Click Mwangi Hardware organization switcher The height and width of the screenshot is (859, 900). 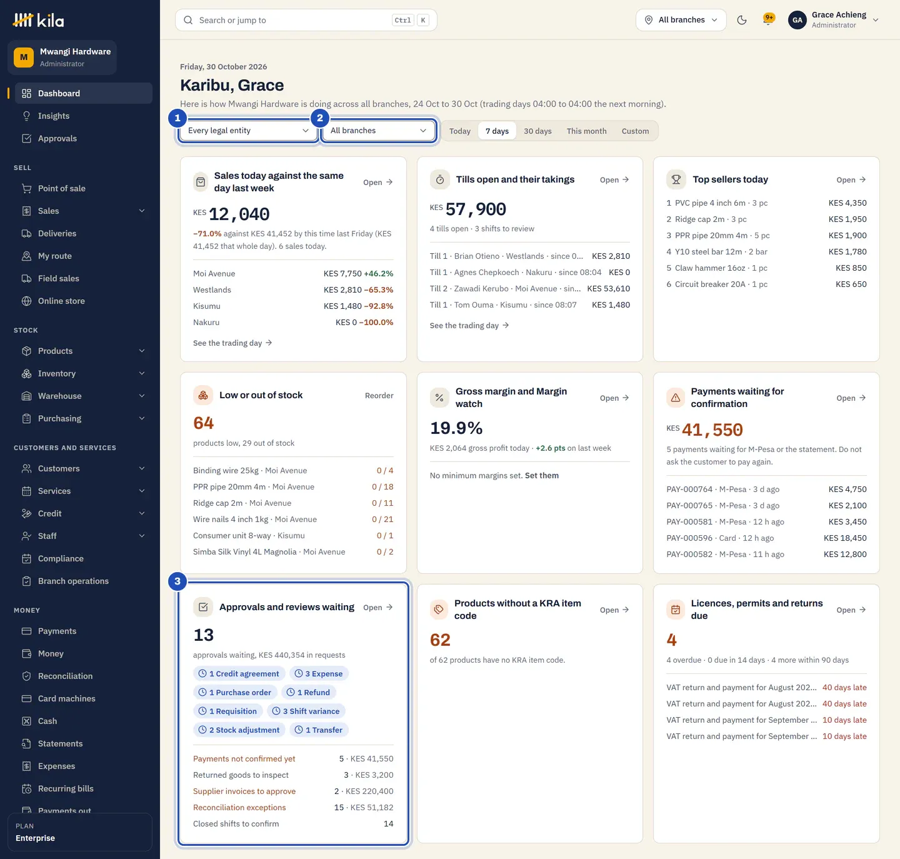click(x=62, y=57)
